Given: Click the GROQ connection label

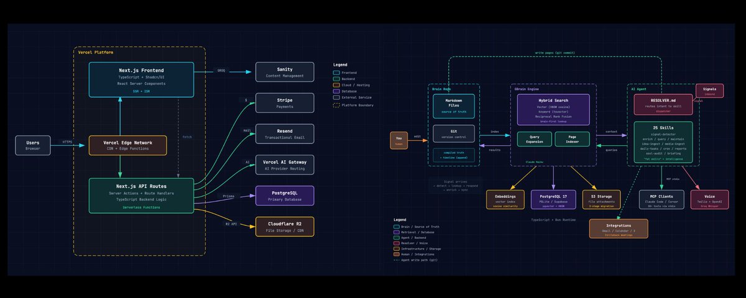Looking at the screenshot, I should click(x=221, y=70).
